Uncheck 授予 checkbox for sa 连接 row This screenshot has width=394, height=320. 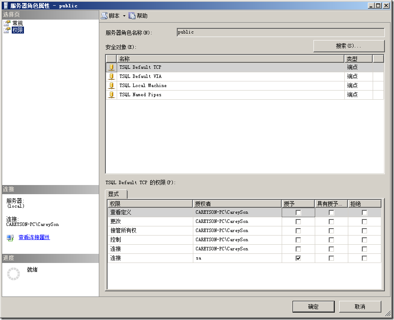pos(298,258)
